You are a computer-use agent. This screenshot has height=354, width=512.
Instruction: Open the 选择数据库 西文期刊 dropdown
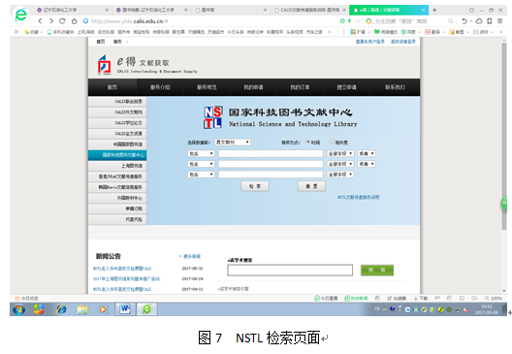pos(233,142)
